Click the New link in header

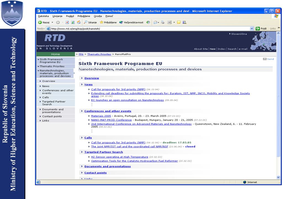click(x=213, y=49)
